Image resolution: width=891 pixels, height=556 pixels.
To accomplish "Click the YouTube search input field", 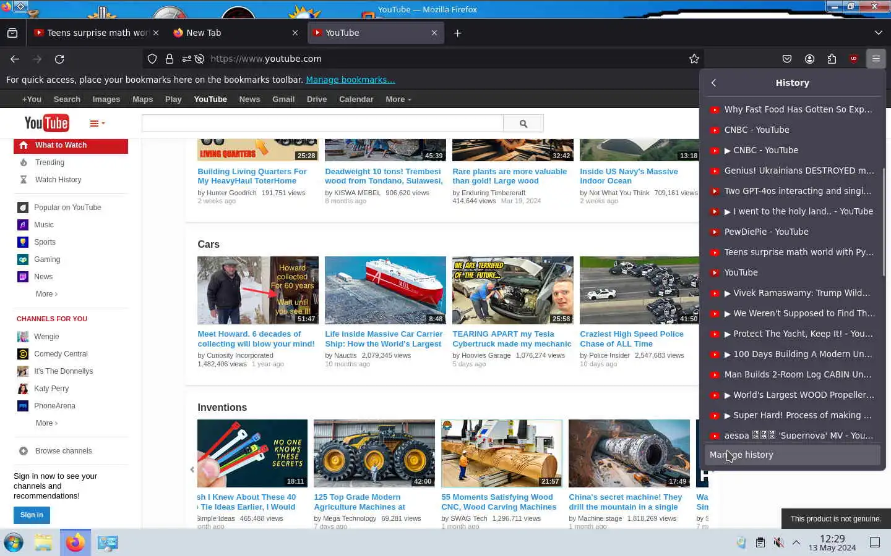I will pyautogui.click(x=322, y=124).
